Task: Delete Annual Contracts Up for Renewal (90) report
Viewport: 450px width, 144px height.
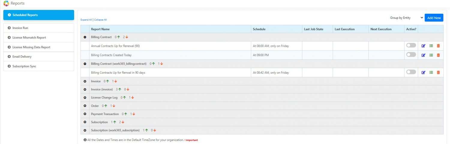Action: (438, 46)
